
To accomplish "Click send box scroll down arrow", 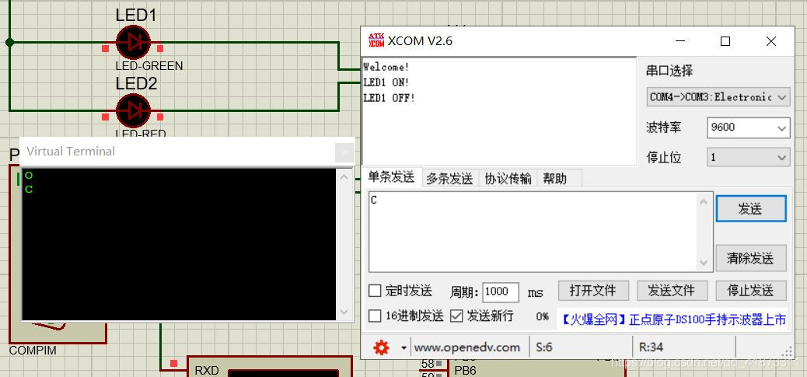I will tap(704, 263).
